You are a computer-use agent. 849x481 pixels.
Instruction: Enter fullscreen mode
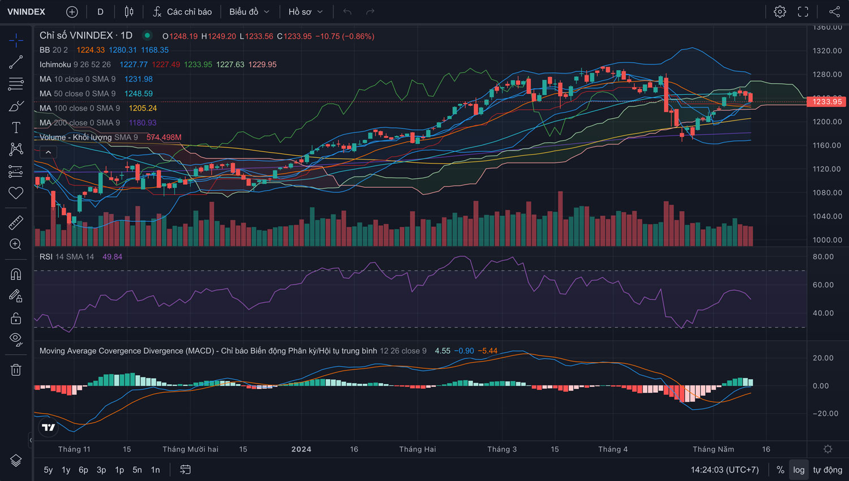803,12
